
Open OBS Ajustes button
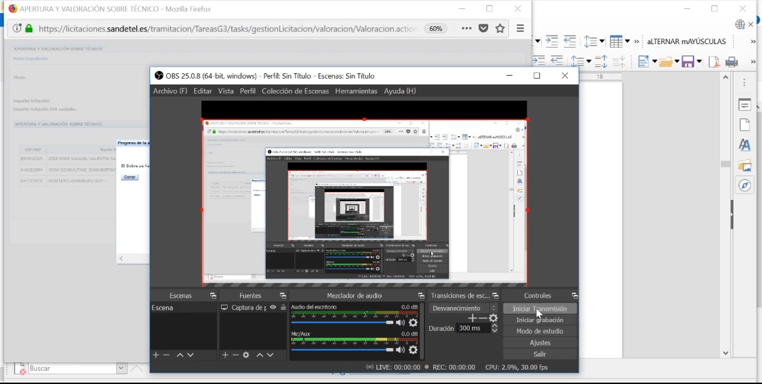tap(540, 343)
